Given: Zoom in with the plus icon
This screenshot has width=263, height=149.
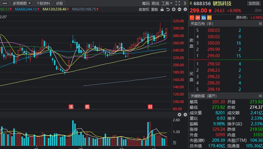Looking at the screenshot, I should (x=174, y=9).
